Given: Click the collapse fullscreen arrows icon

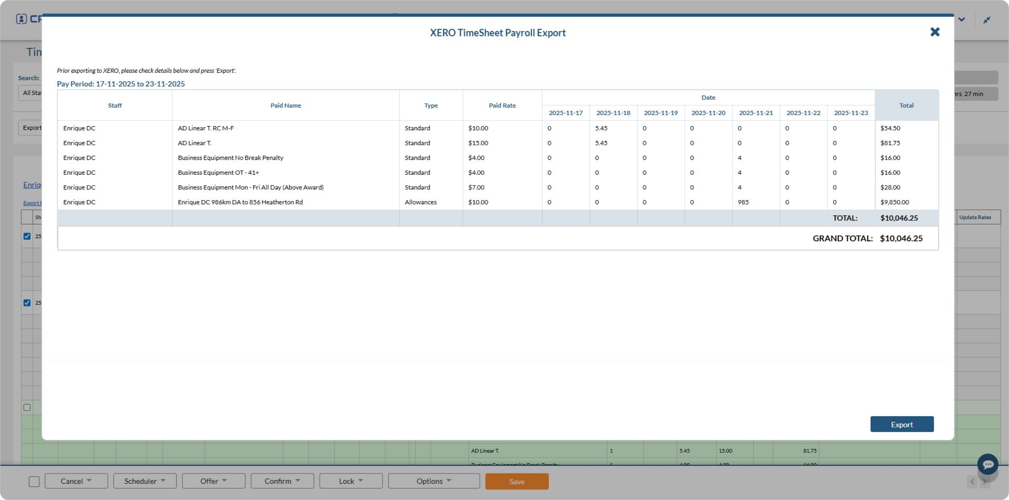Looking at the screenshot, I should [x=986, y=20].
